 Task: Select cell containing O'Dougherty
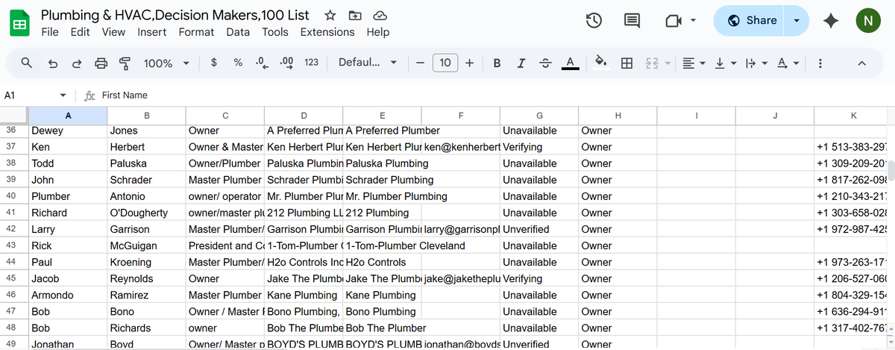(146, 213)
